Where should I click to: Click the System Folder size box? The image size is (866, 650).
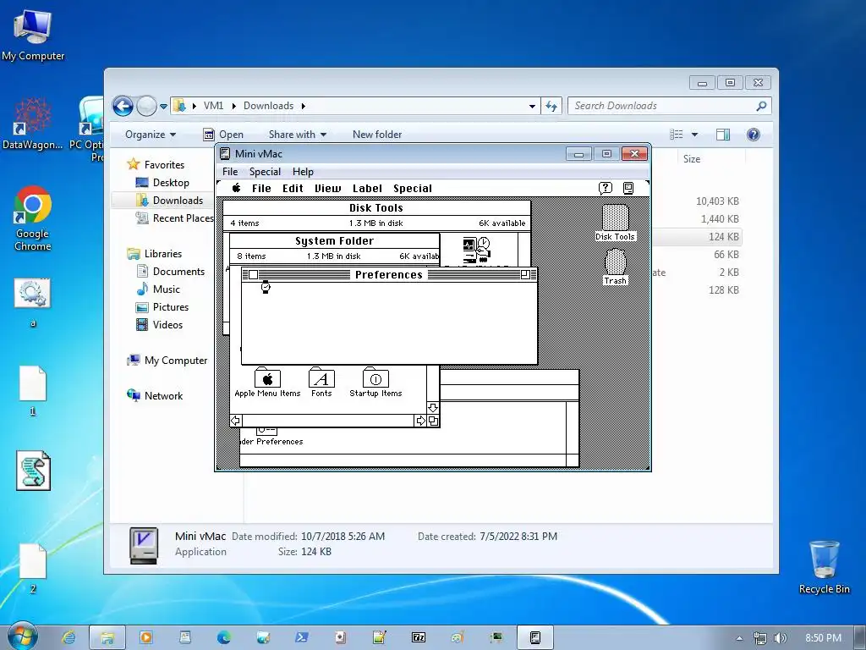(x=434, y=421)
